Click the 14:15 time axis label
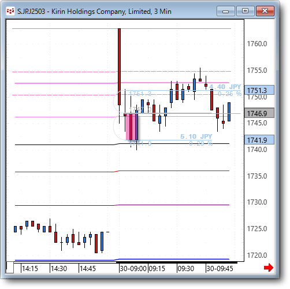This screenshot has height=289, width=290. point(30,269)
